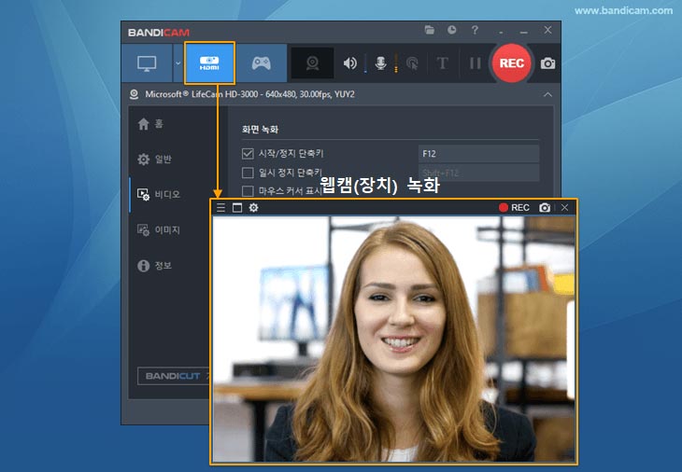Toggle 일시 정지 단축키 checkbox
This screenshot has height=472, width=682.
coord(248,173)
